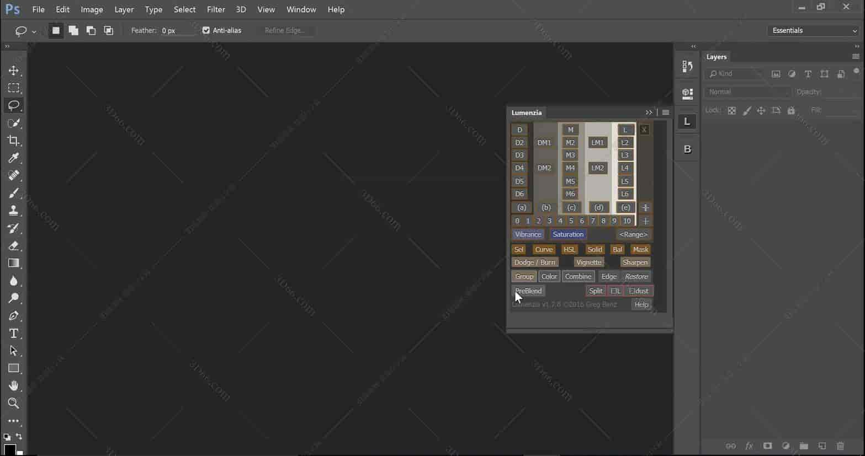865x456 pixels.
Task: Enable Add to selection mode
Action: pyautogui.click(x=73, y=30)
